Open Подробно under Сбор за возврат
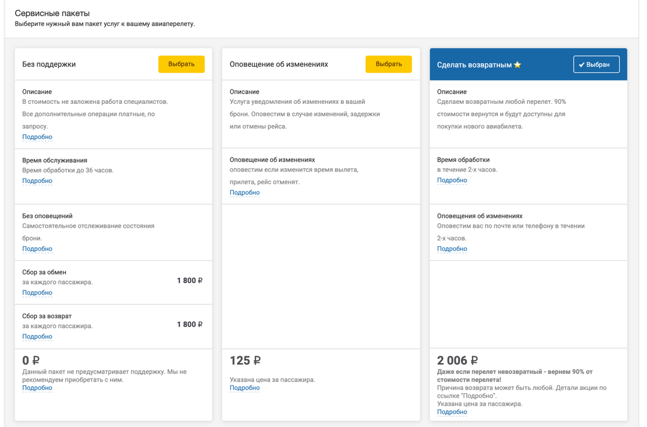 [x=37, y=337]
